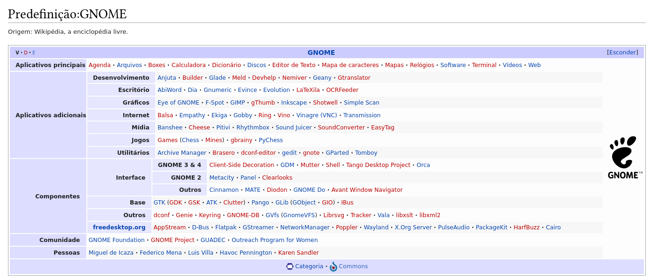
Task: Go to the GIMP article
Action: point(237,103)
